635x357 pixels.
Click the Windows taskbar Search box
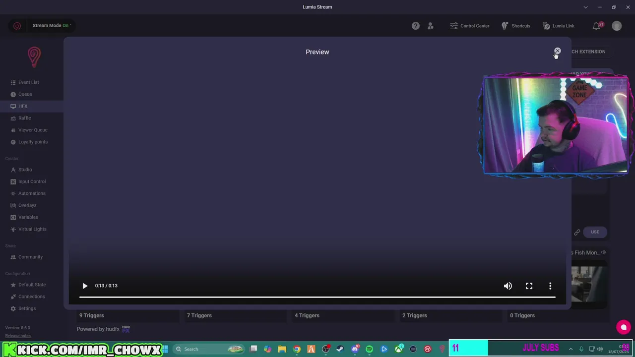coord(209,349)
